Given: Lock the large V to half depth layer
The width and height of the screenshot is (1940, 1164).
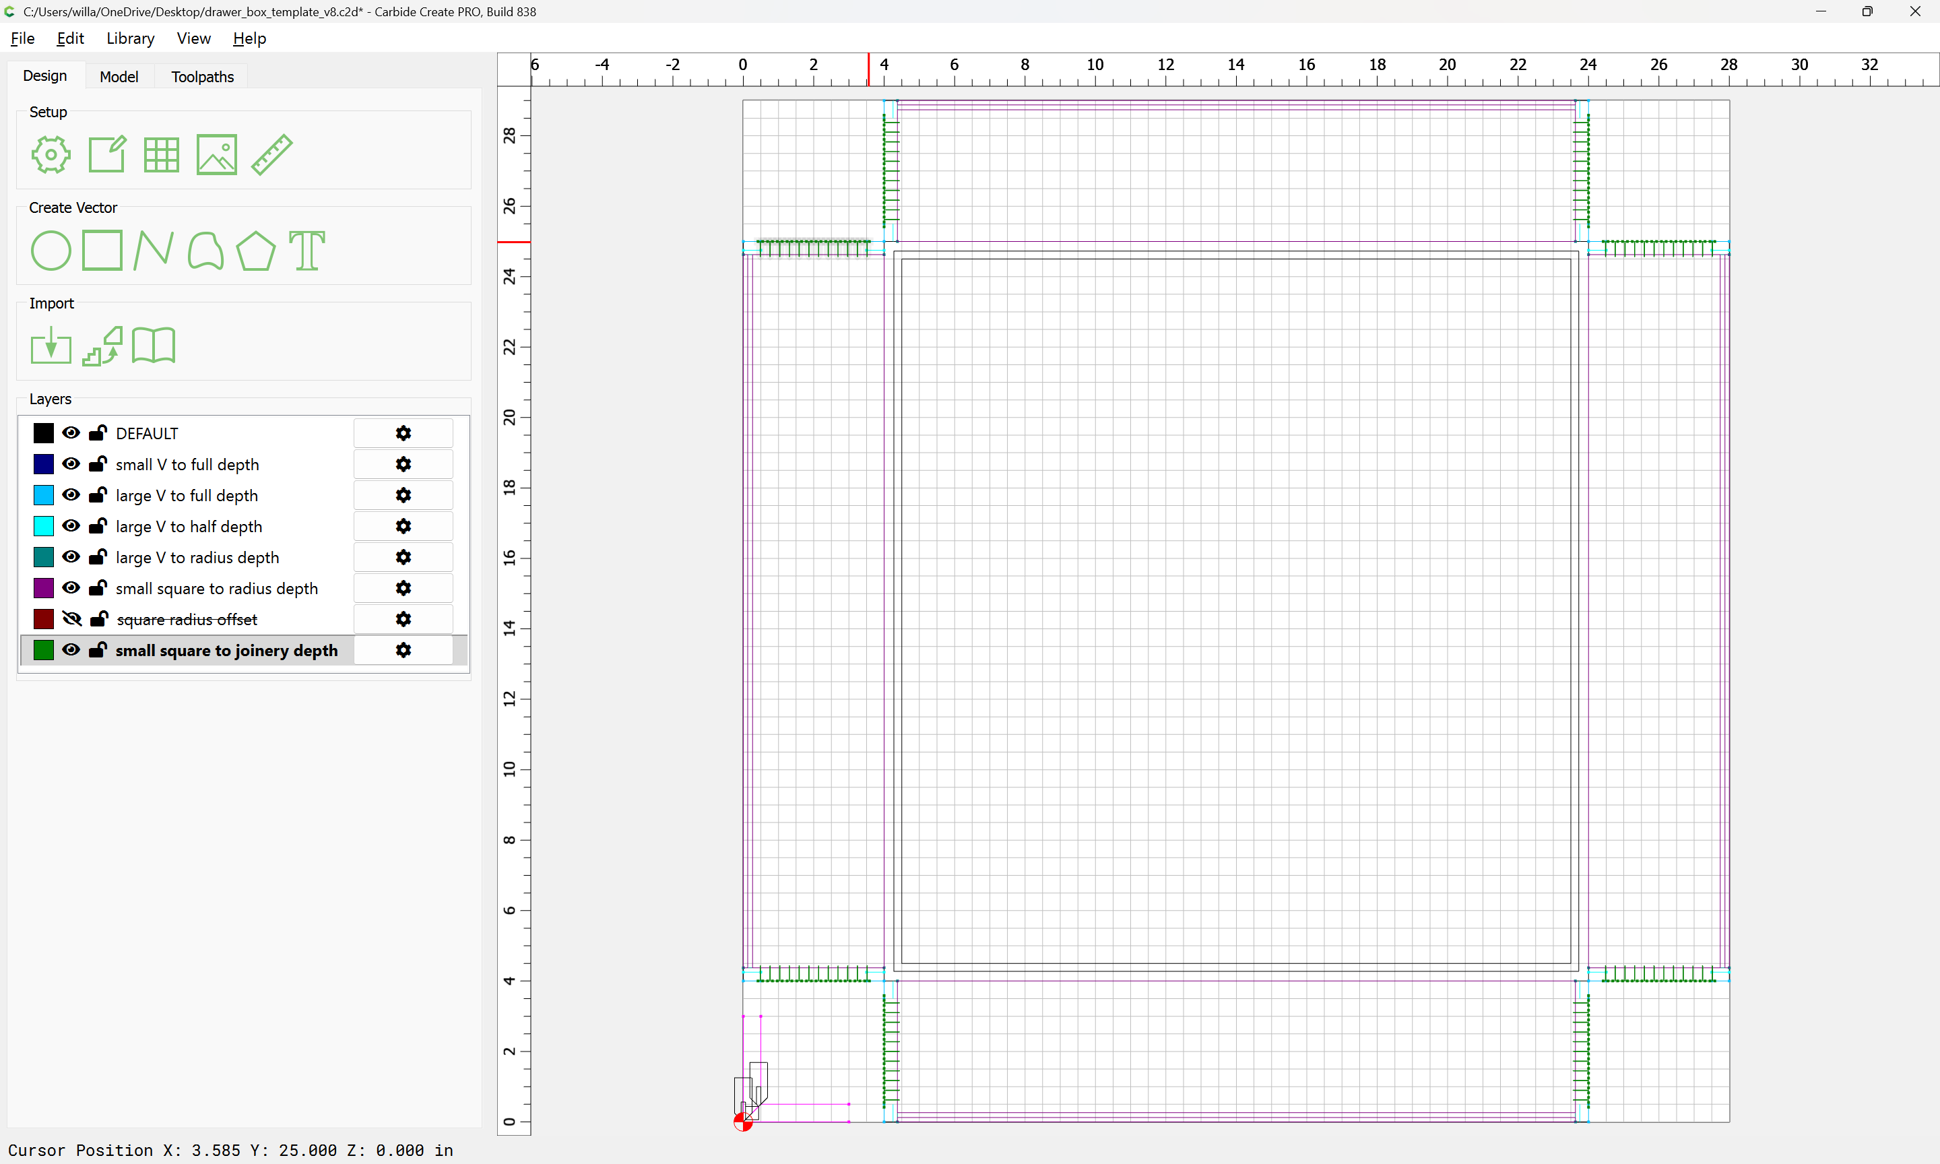Looking at the screenshot, I should 98,526.
